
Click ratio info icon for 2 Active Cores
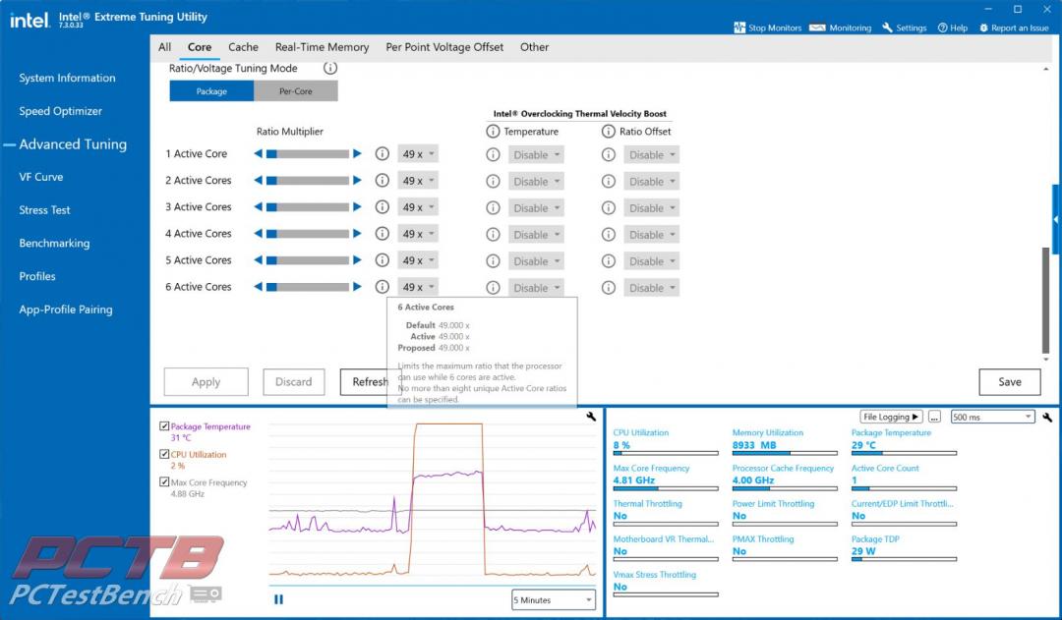coord(382,180)
